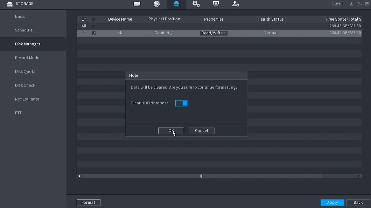Uncheck the sda disk checkbox
The image size is (371, 208).
[94, 33]
